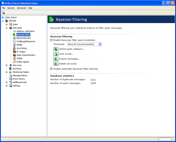Click the View words icon button

[x=56, y=54]
